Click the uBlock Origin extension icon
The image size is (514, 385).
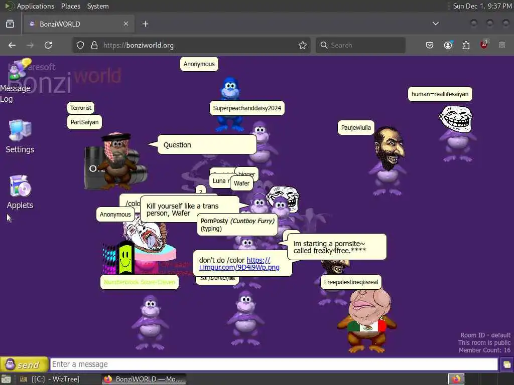(x=484, y=45)
